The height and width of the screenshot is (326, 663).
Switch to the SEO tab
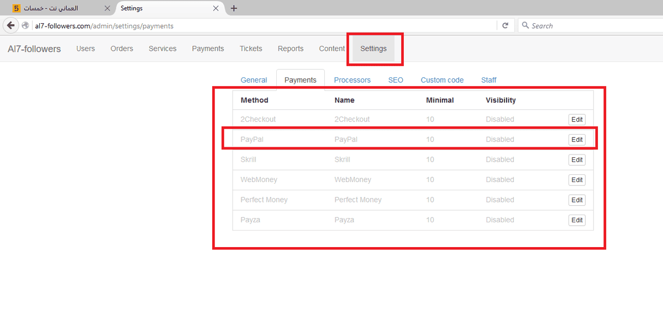[x=396, y=80]
